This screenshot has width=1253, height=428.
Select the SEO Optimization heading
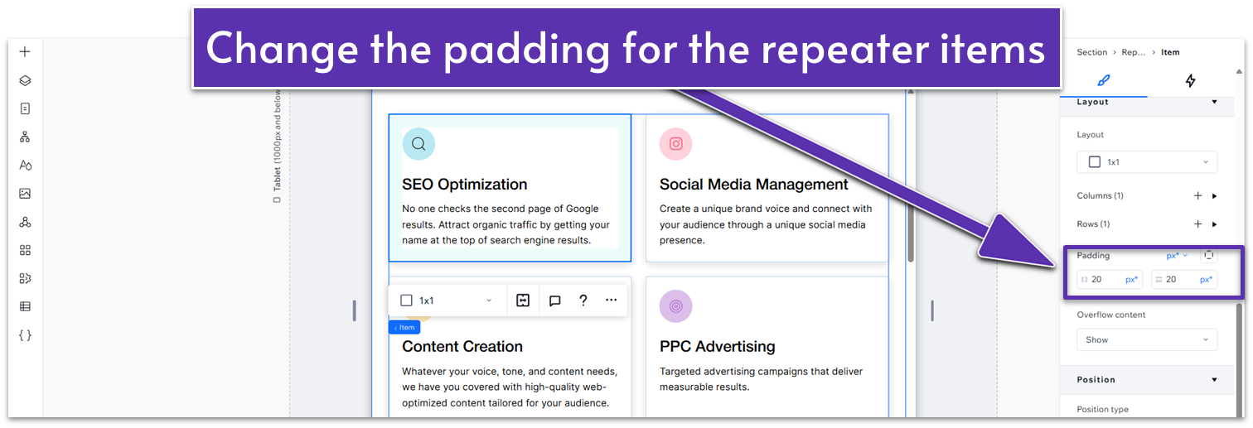pos(465,184)
